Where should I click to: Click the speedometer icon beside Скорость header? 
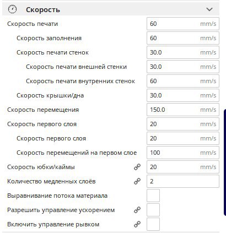click(12, 9)
